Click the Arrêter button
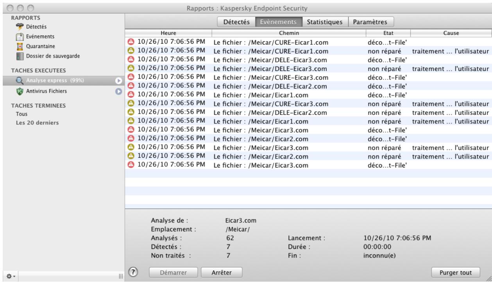Screen dimensions: 492x282 (x=221, y=272)
